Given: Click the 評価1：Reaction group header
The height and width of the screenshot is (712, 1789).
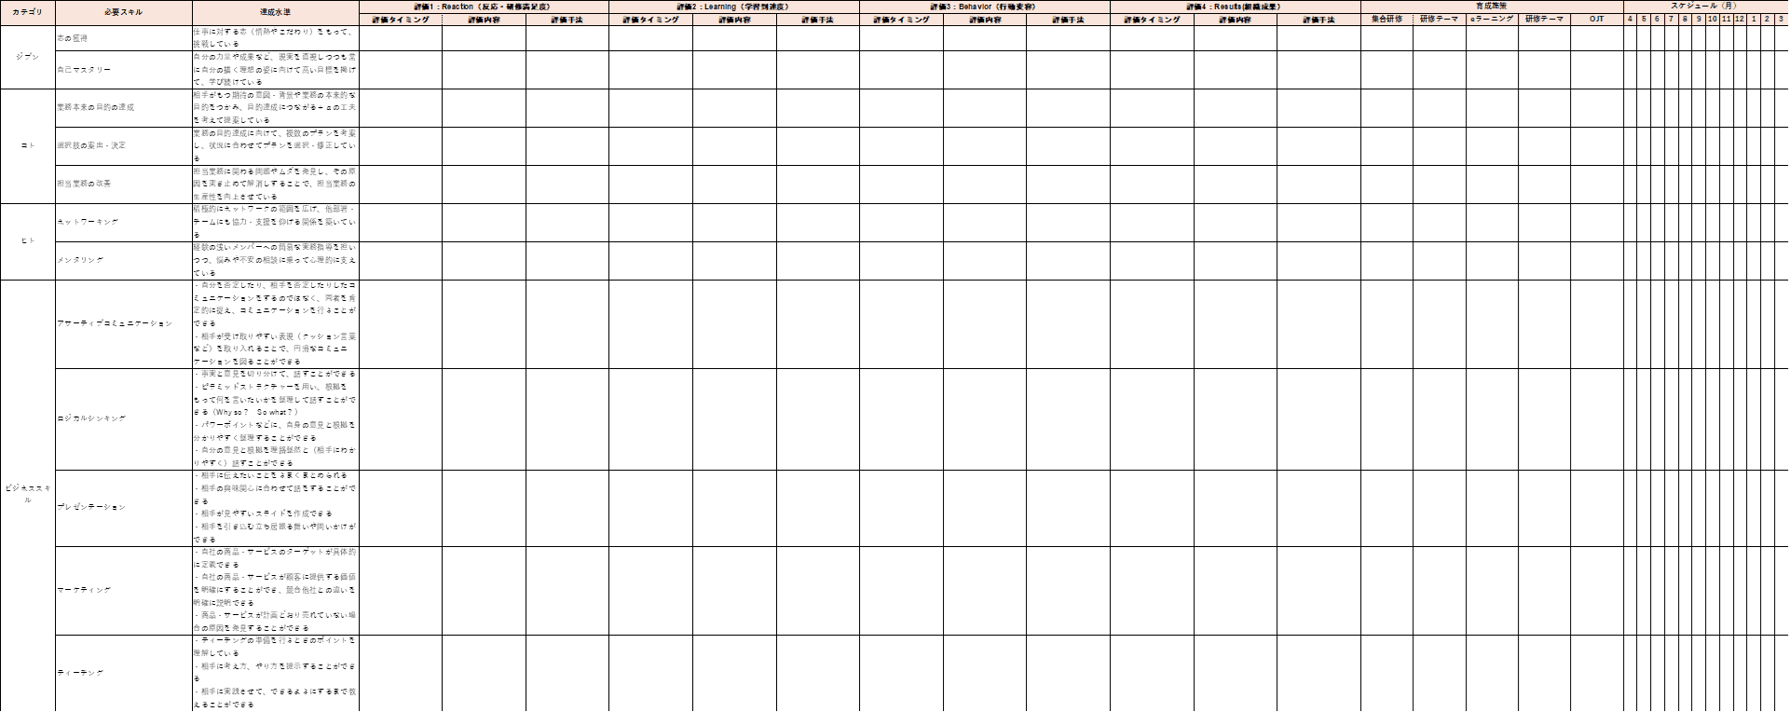Looking at the screenshot, I should (484, 7).
